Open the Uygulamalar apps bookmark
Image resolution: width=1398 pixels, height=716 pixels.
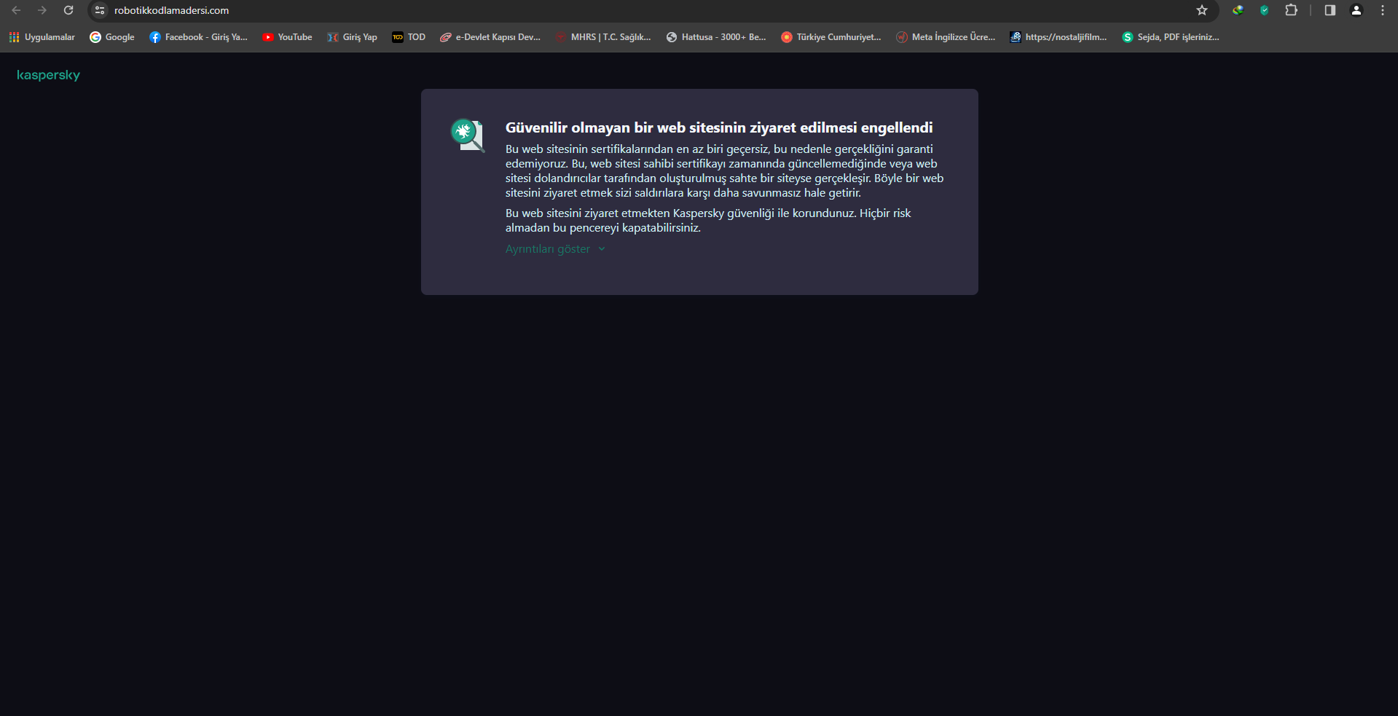point(42,37)
